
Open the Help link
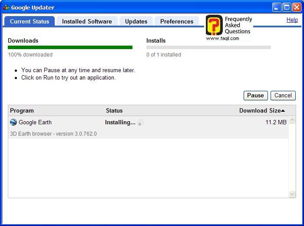292,20
